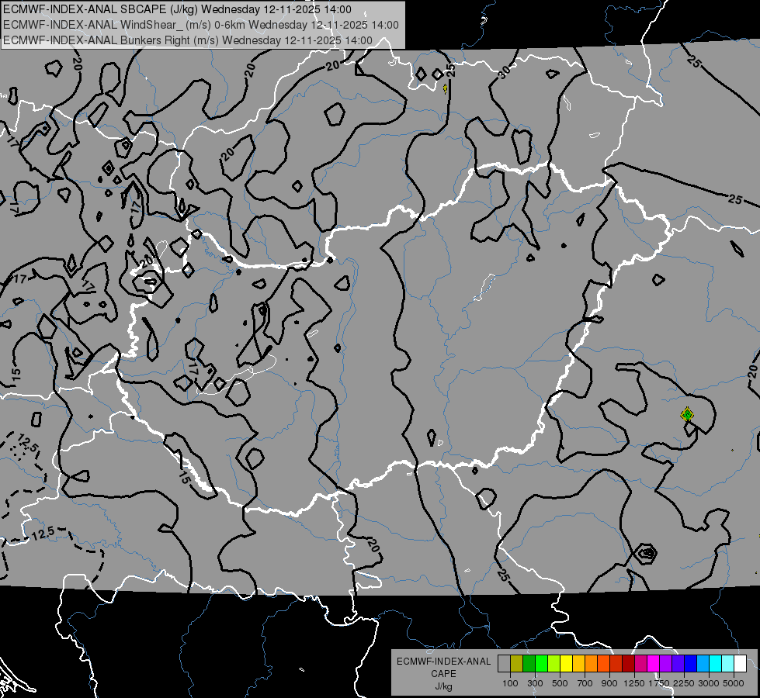The width and height of the screenshot is (760, 698).
Task: Select the magenta legend swatch
Action: 654,664
